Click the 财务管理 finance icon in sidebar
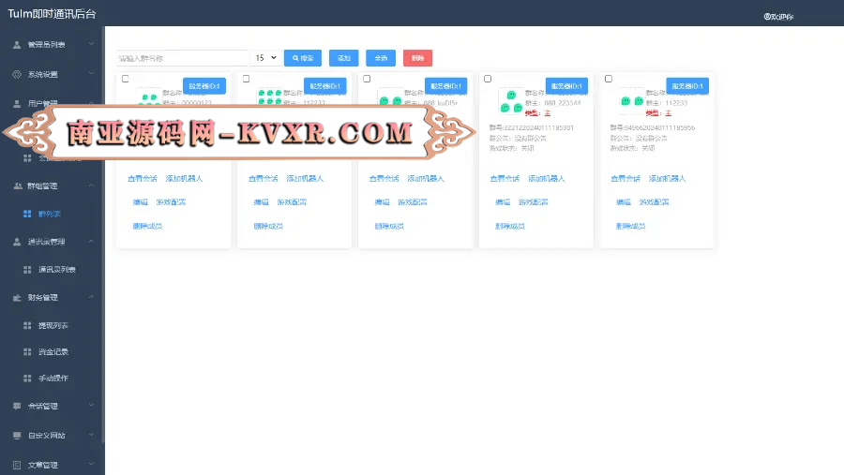 tap(17, 298)
